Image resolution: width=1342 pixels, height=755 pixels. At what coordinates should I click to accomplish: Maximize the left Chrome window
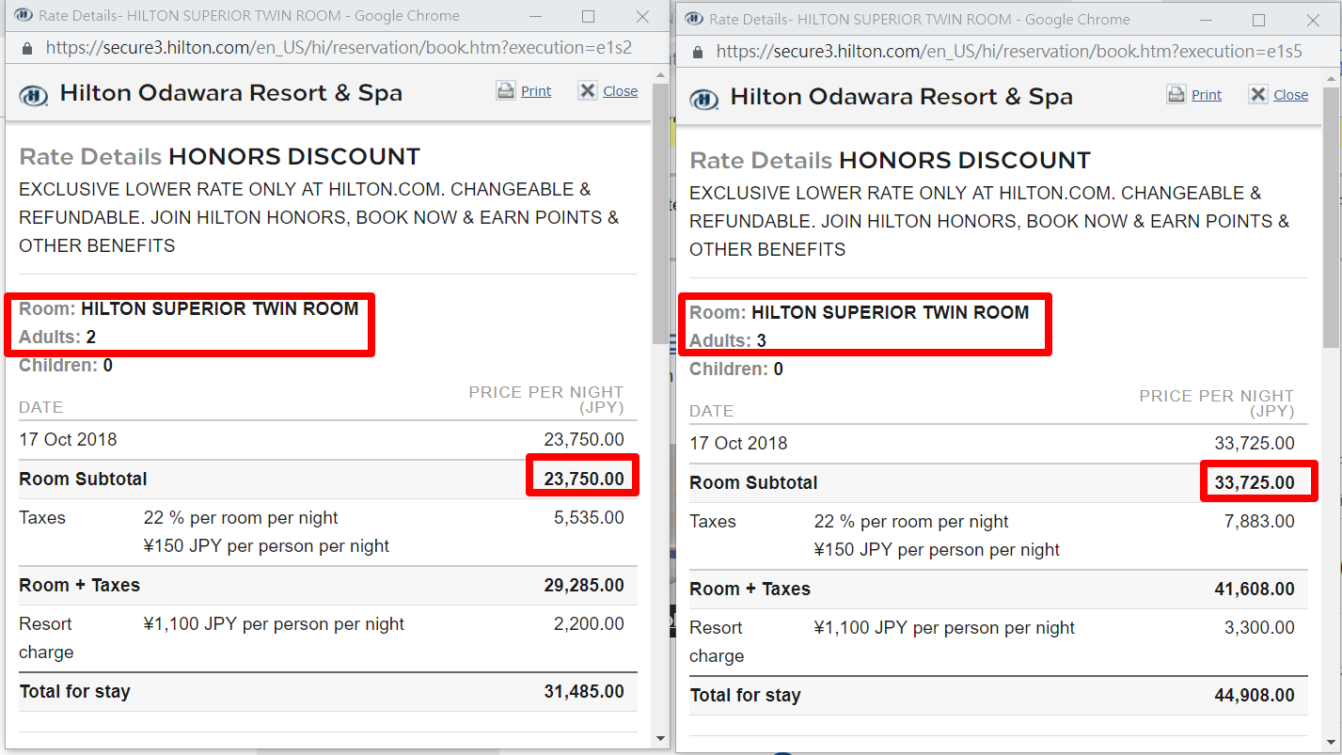point(588,16)
